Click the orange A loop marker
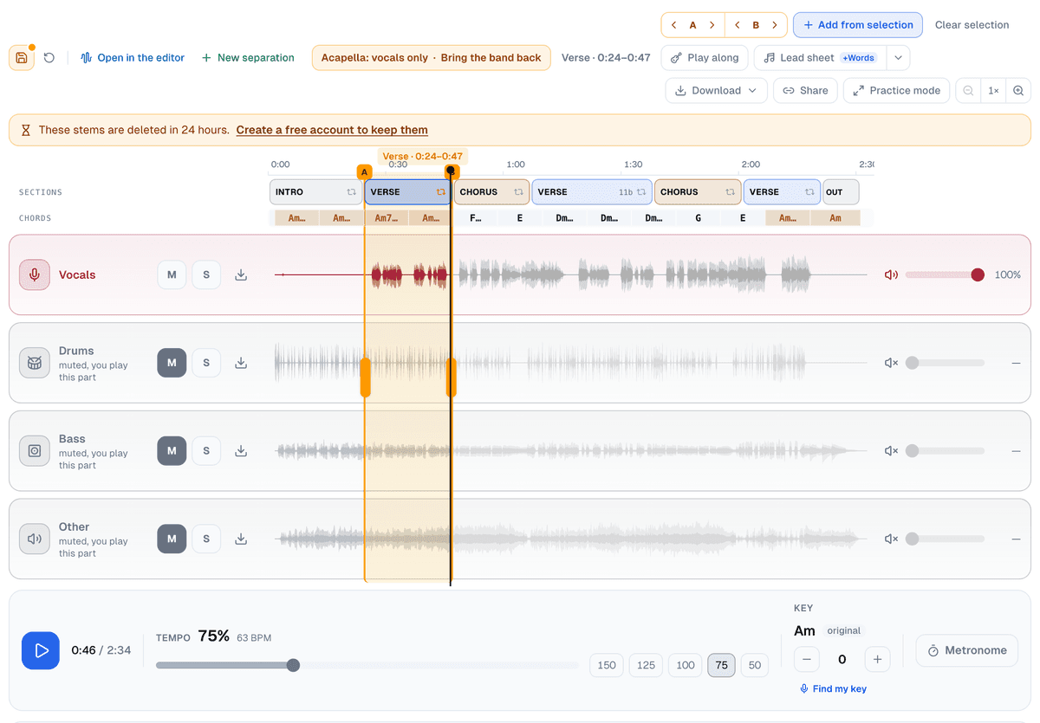This screenshot has height=723, width=1040. coord(365,172)
